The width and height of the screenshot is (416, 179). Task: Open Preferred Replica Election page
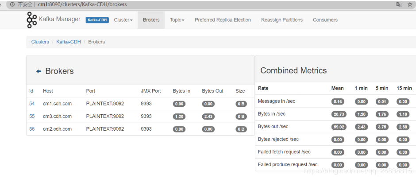pyautogui.click(x=223, y=20)
